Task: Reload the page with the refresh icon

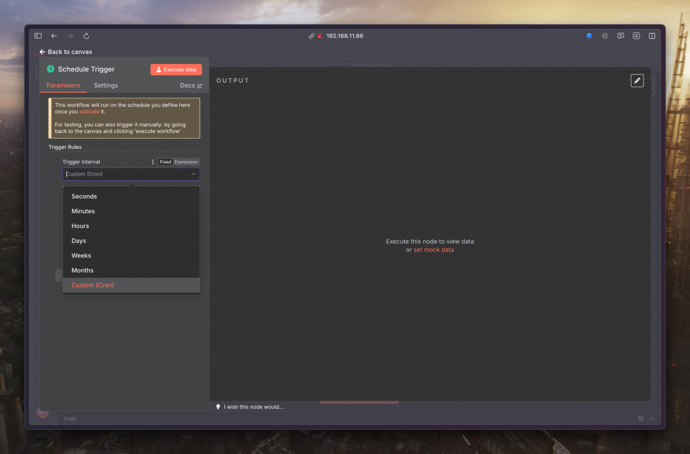Action: pyautogui.click(x=86, y=36)
